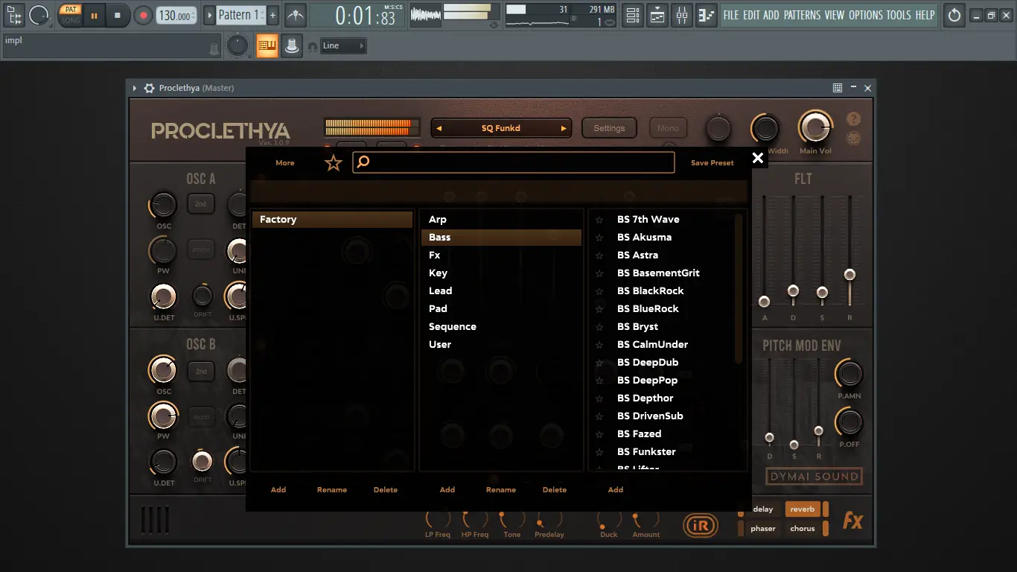Click the magnifier icon in search field
The image size is (1017, 572).
tap(363, 162)
